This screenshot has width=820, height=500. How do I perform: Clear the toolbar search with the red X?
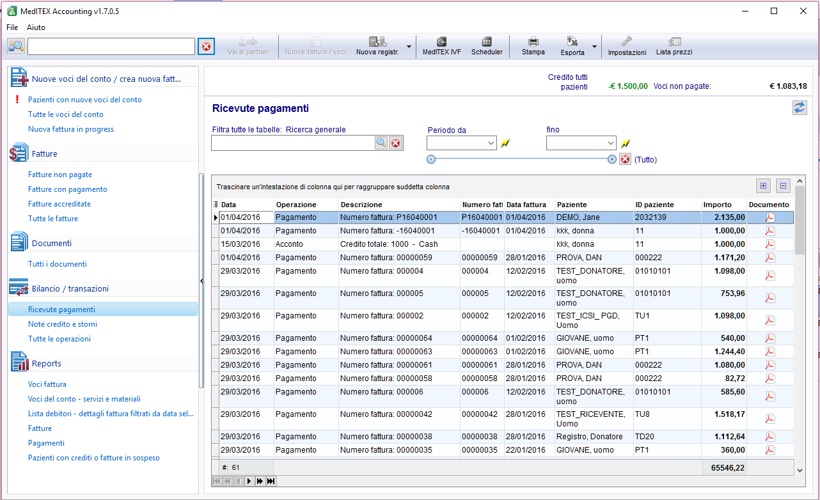pyautogui.click(x=206, y=47)
